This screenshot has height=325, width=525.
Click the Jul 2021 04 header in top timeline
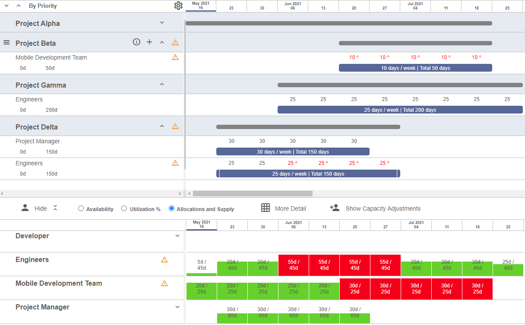coord(415,6)
